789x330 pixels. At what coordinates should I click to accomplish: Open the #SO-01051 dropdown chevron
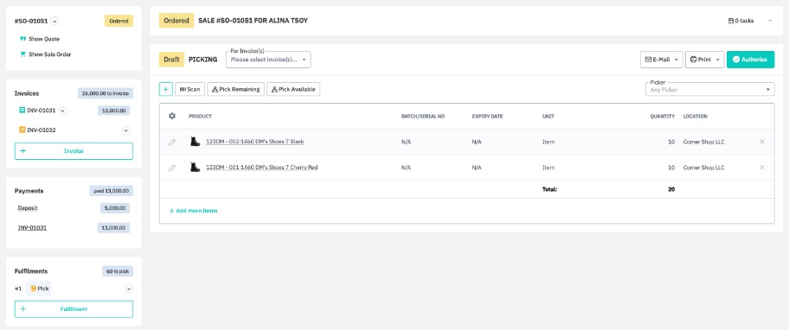[x=55, y=21]
